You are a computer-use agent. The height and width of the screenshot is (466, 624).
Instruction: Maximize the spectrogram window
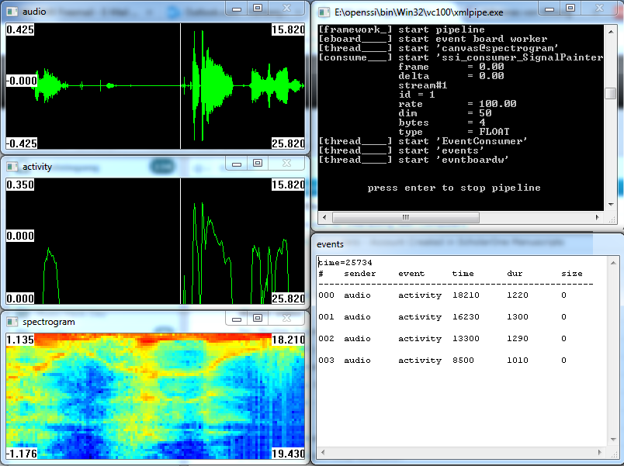[x=258, y=317]
